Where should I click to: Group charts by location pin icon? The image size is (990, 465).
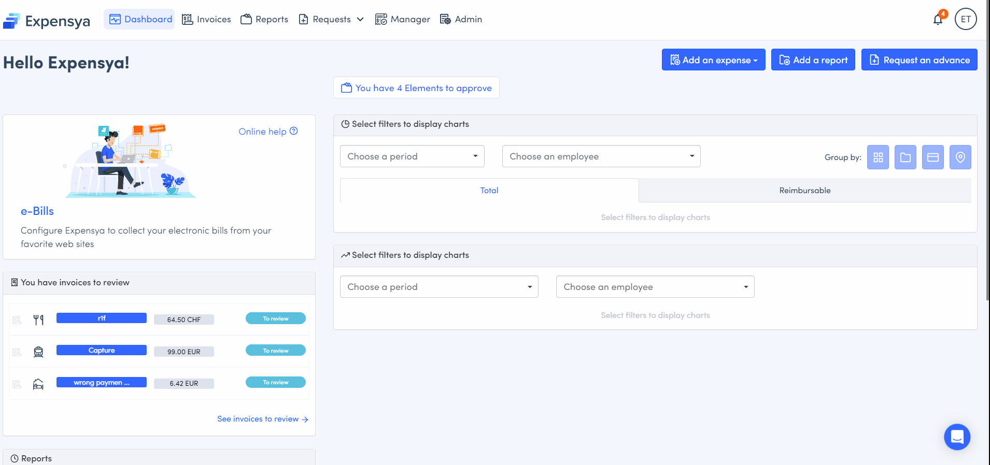[x=960, y=157]
